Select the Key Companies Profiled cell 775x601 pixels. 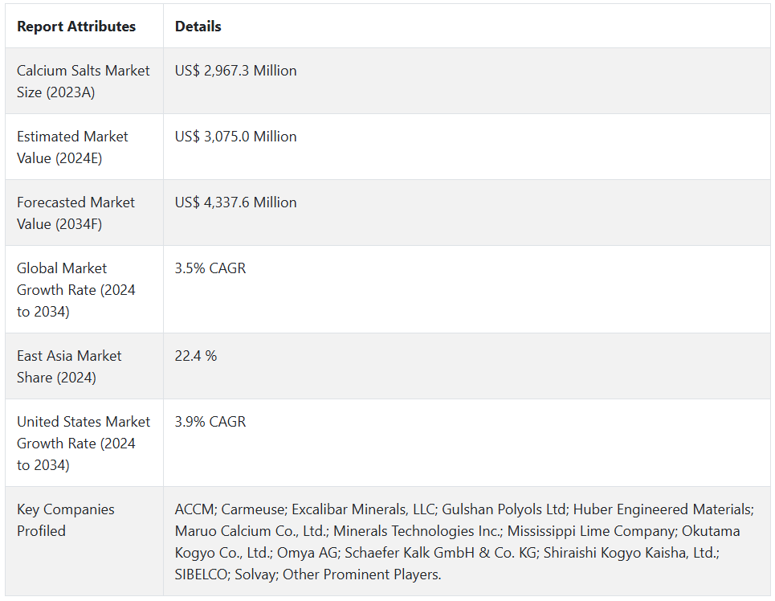click(x=66, y=520)
